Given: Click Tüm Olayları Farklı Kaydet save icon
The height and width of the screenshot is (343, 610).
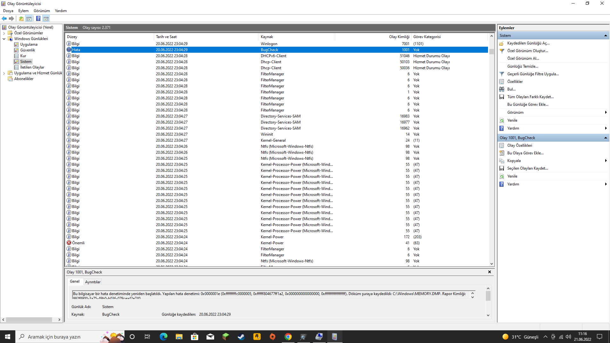Looking at the screenshot, I should tap(502, 97).
